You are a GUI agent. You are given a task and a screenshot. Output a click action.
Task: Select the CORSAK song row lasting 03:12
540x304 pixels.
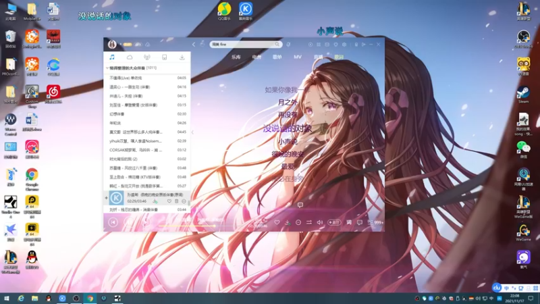[147, 150]
